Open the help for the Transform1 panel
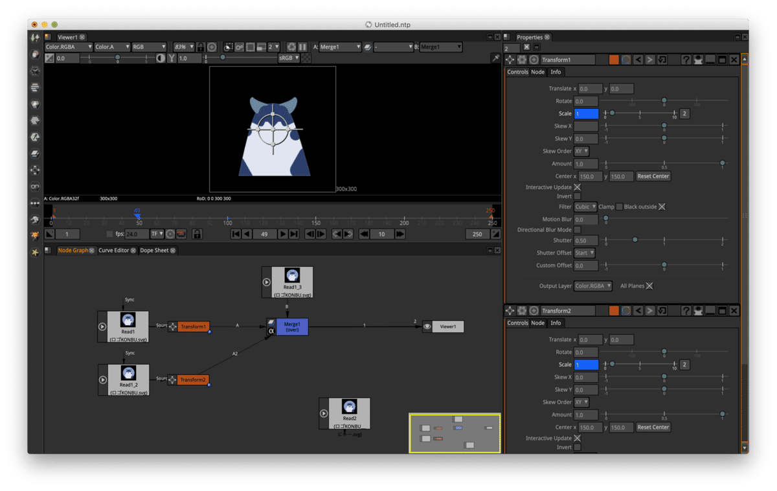The width and height of the screenshot is (777, 491). click(x=686, y=60)
